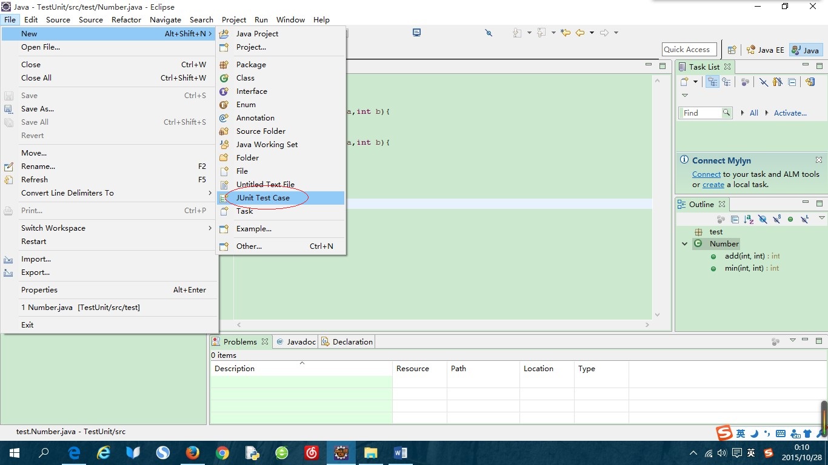
Task: Open the Refactor menu
Action: pyautogui.click(x=126, y=19)
